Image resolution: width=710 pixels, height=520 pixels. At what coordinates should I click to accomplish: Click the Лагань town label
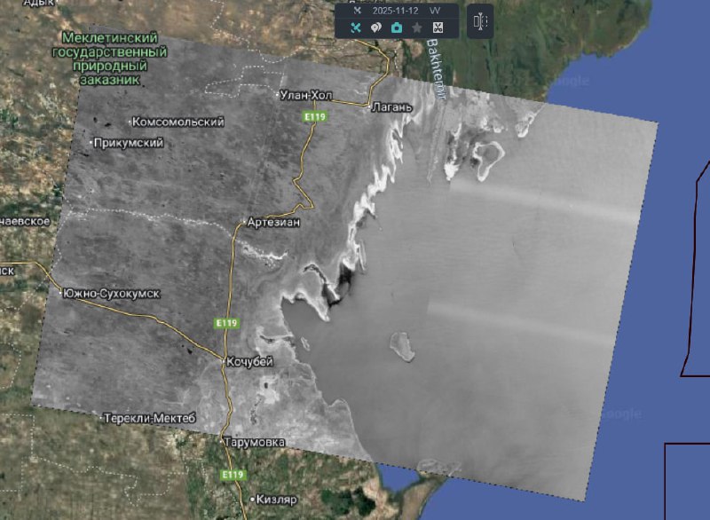tap(391, 107)
